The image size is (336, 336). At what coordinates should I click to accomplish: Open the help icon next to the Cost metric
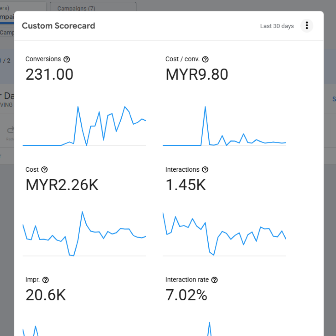(x=44, y=170)
